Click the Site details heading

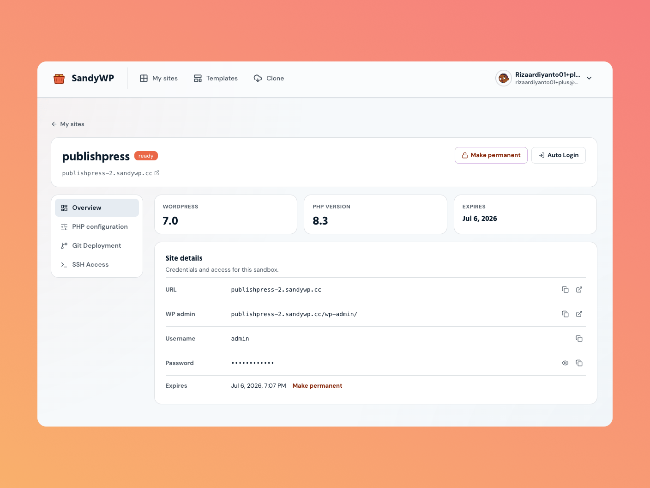[x=184, y=258]
